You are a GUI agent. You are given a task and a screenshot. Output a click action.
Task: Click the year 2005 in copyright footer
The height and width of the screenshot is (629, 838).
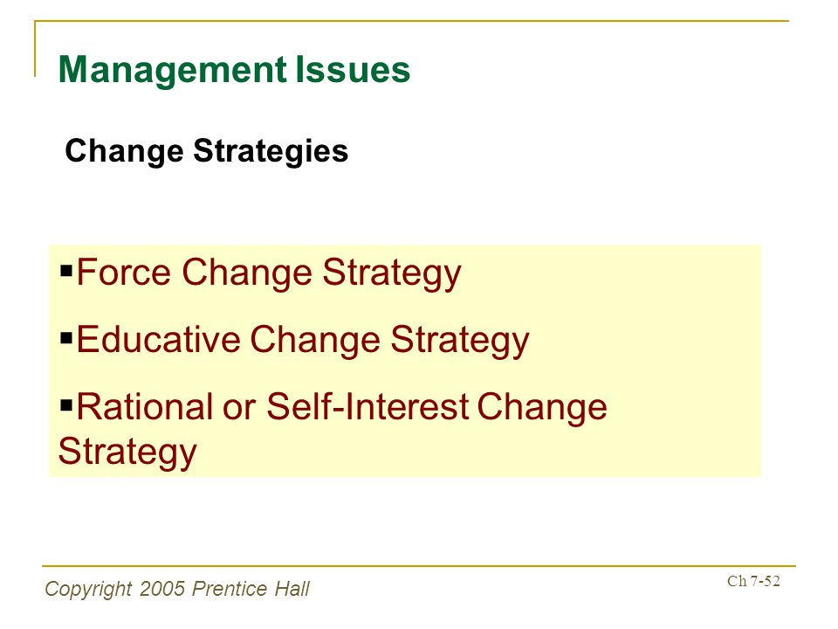[162, 588]
